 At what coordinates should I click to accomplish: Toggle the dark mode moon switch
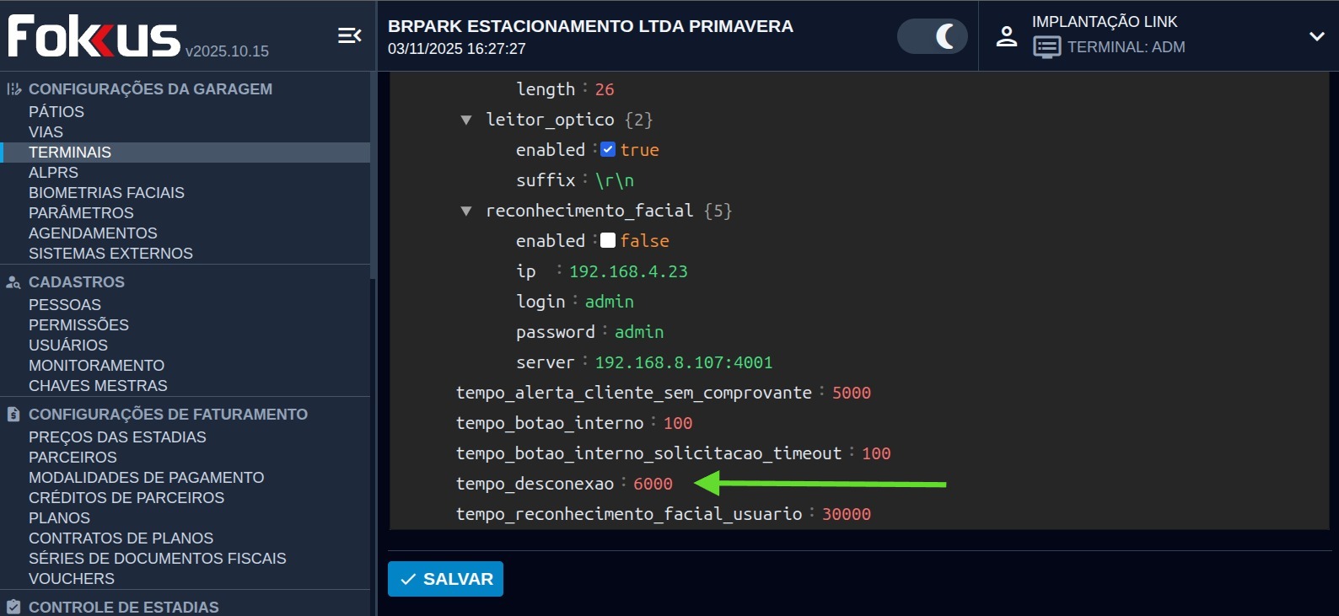click(x=932, y=36)
